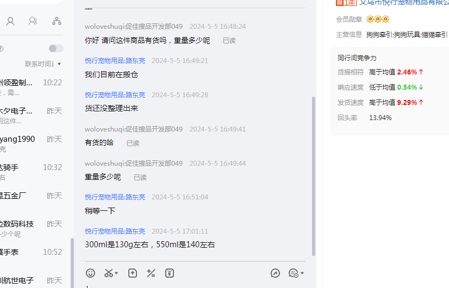Open the 航世电子 conversation
The width and height of the screenshot is (449, 288).
click(31, 280)
